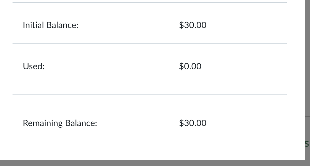Viewport: 310px width, 166px height.
Task: Click the dollar sign of the used amount
Action: pos(181,66)
